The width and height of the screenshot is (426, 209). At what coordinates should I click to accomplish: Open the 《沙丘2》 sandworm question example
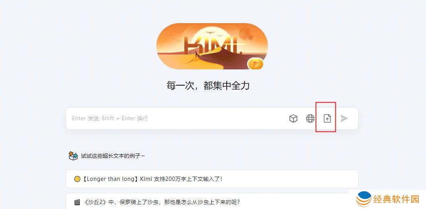coord(212,201)
